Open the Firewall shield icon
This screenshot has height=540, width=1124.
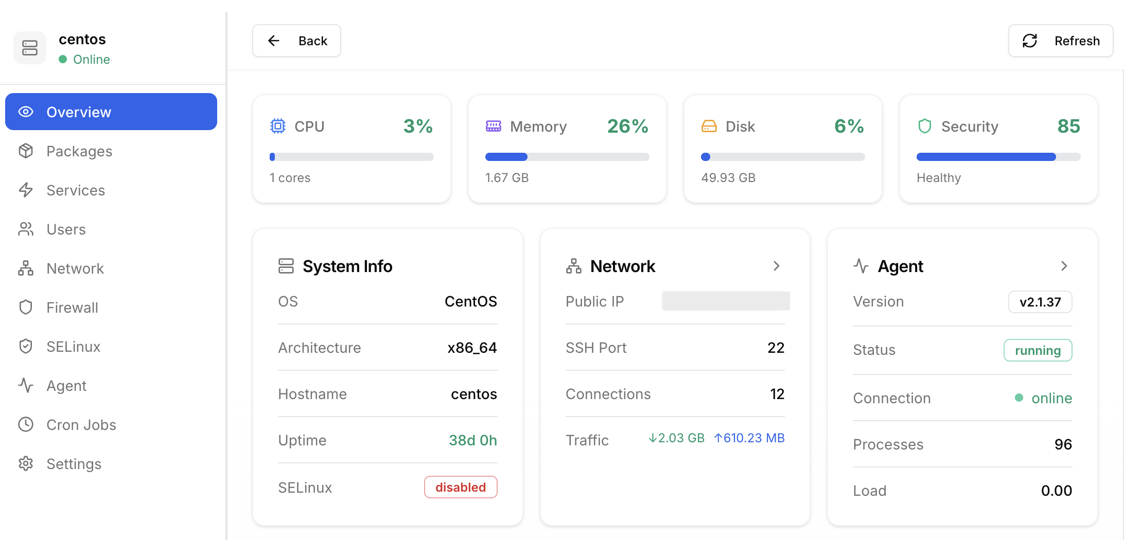coord(26,307)
